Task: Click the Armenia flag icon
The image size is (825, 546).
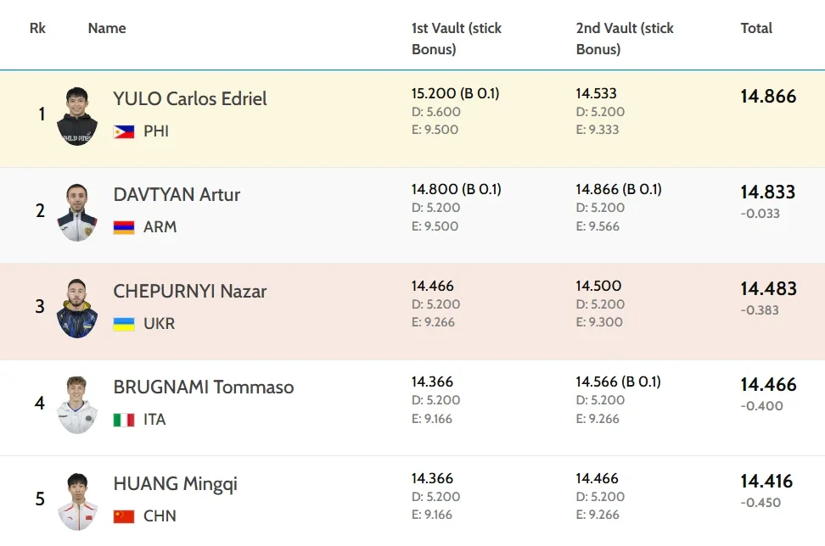Action: pyautogui.click(x=124, y=227)
